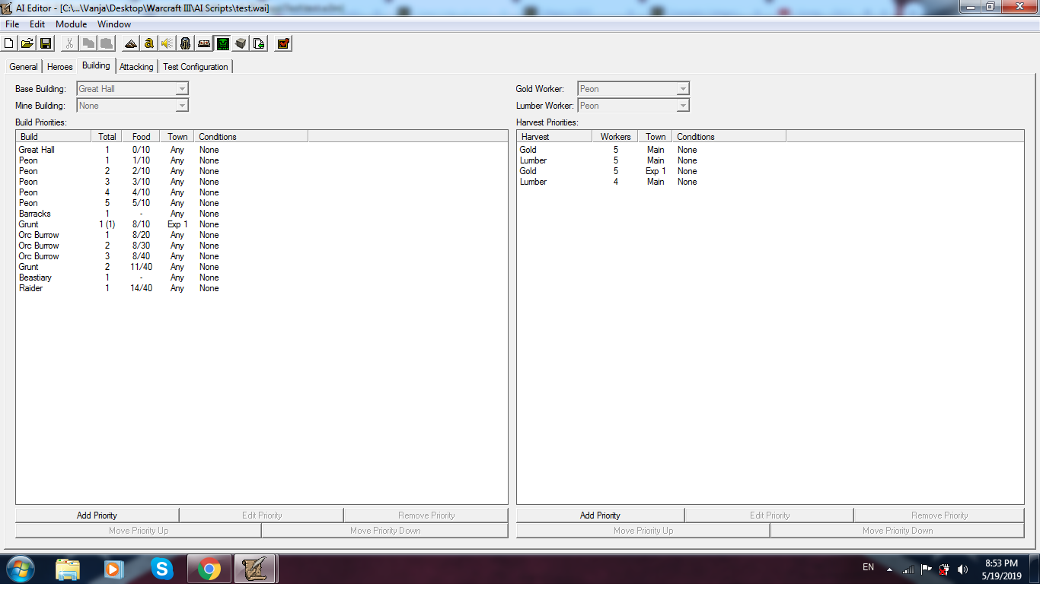The height and width of the screenshot is (590, 1040).
Task: Select the AI Editor module icon
Action: coord(222,43)
